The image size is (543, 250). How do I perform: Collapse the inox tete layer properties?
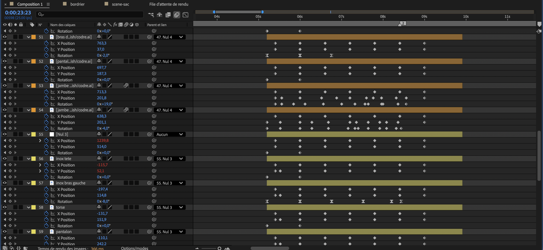[x=28, y=159]
